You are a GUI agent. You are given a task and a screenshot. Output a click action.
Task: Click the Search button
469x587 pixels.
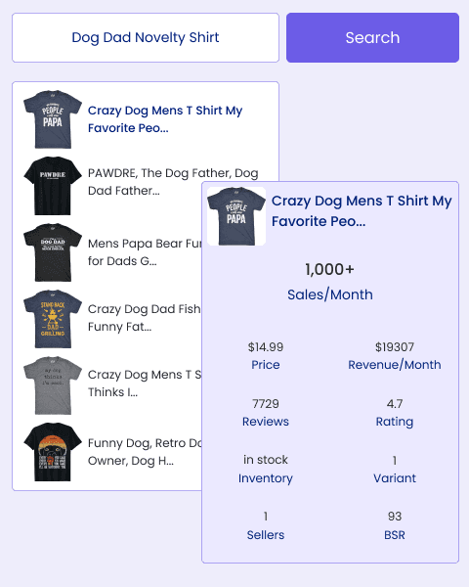[x=372, y=38]
